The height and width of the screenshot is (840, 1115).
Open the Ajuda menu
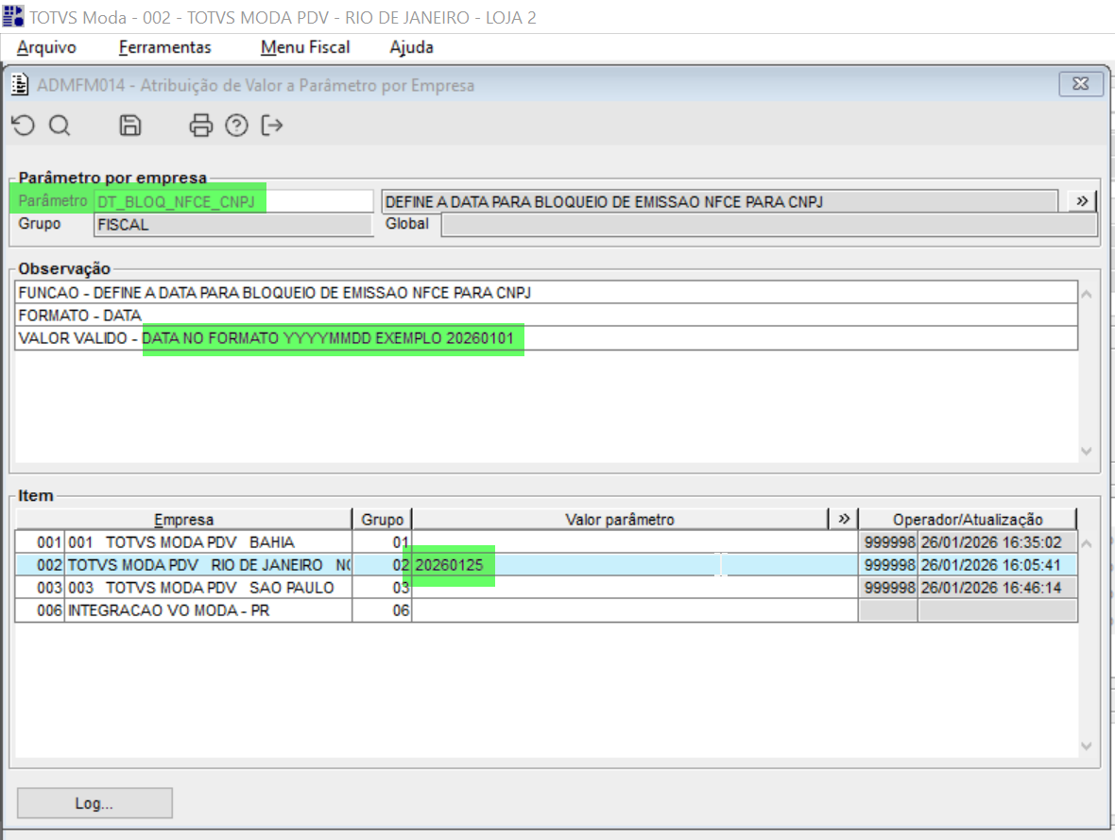click(412, 47)
